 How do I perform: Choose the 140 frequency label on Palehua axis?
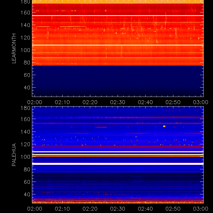pos(25,132)
